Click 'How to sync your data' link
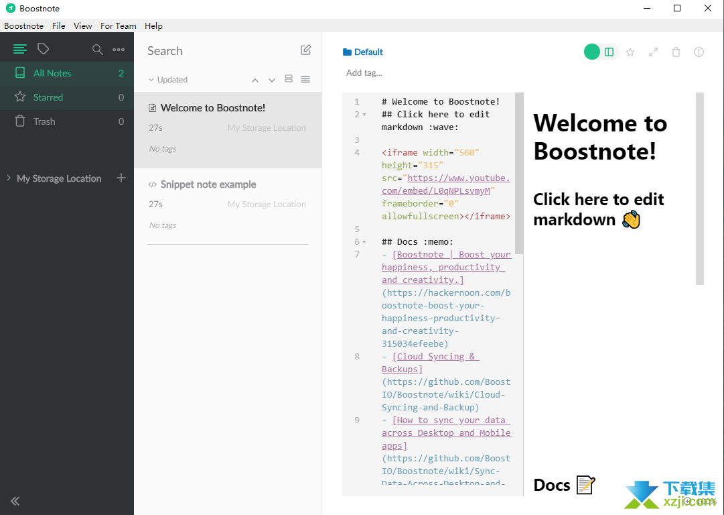The height and width of the screenshot is (515, 724). [x=447, y=433]
